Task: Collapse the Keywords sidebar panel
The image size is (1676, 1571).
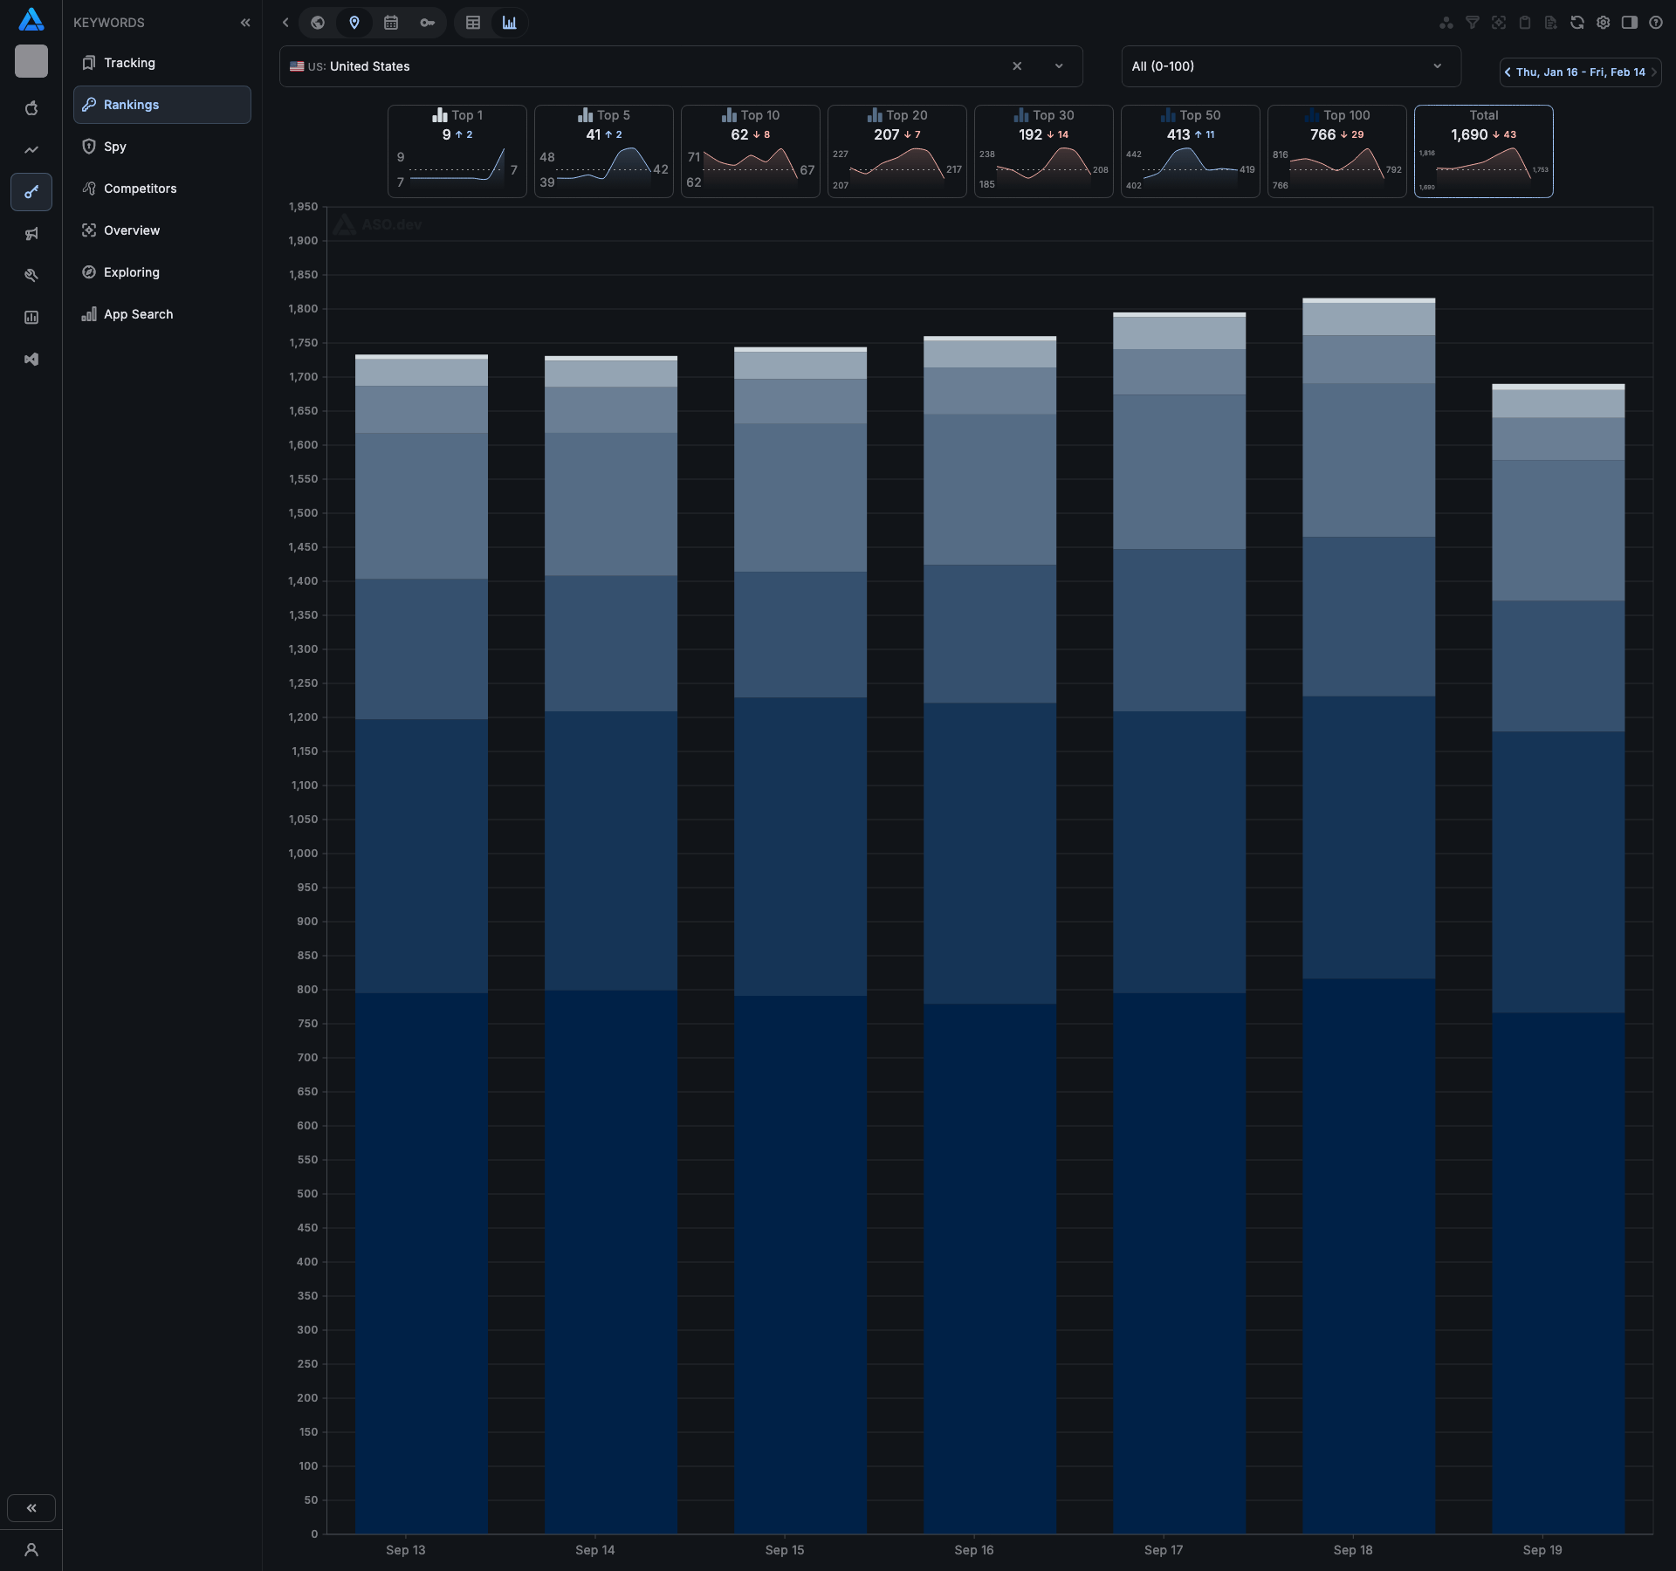Action: point(245,23)
